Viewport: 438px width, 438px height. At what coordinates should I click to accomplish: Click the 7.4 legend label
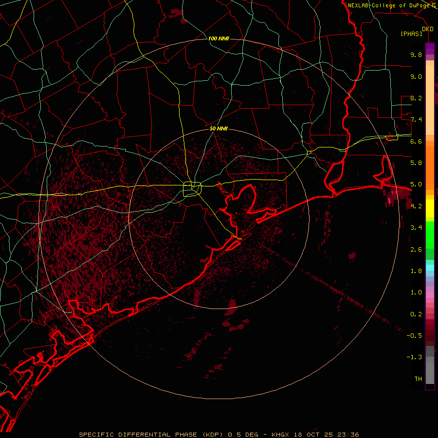coord(416,120)
